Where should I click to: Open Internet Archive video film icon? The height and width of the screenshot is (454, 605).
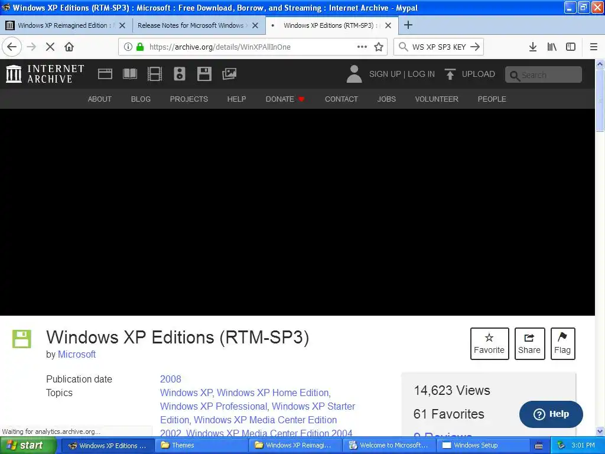155,74
